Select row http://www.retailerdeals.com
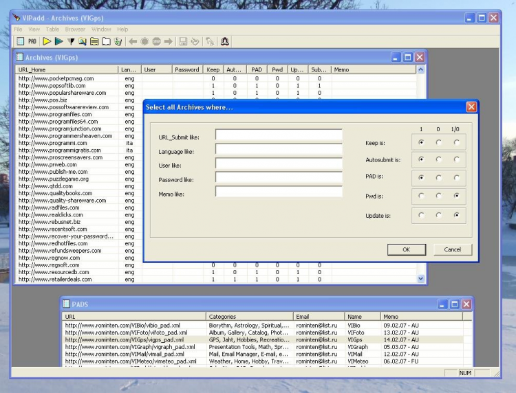Viewport: 516px width, 393px height. tap(215, 280)
